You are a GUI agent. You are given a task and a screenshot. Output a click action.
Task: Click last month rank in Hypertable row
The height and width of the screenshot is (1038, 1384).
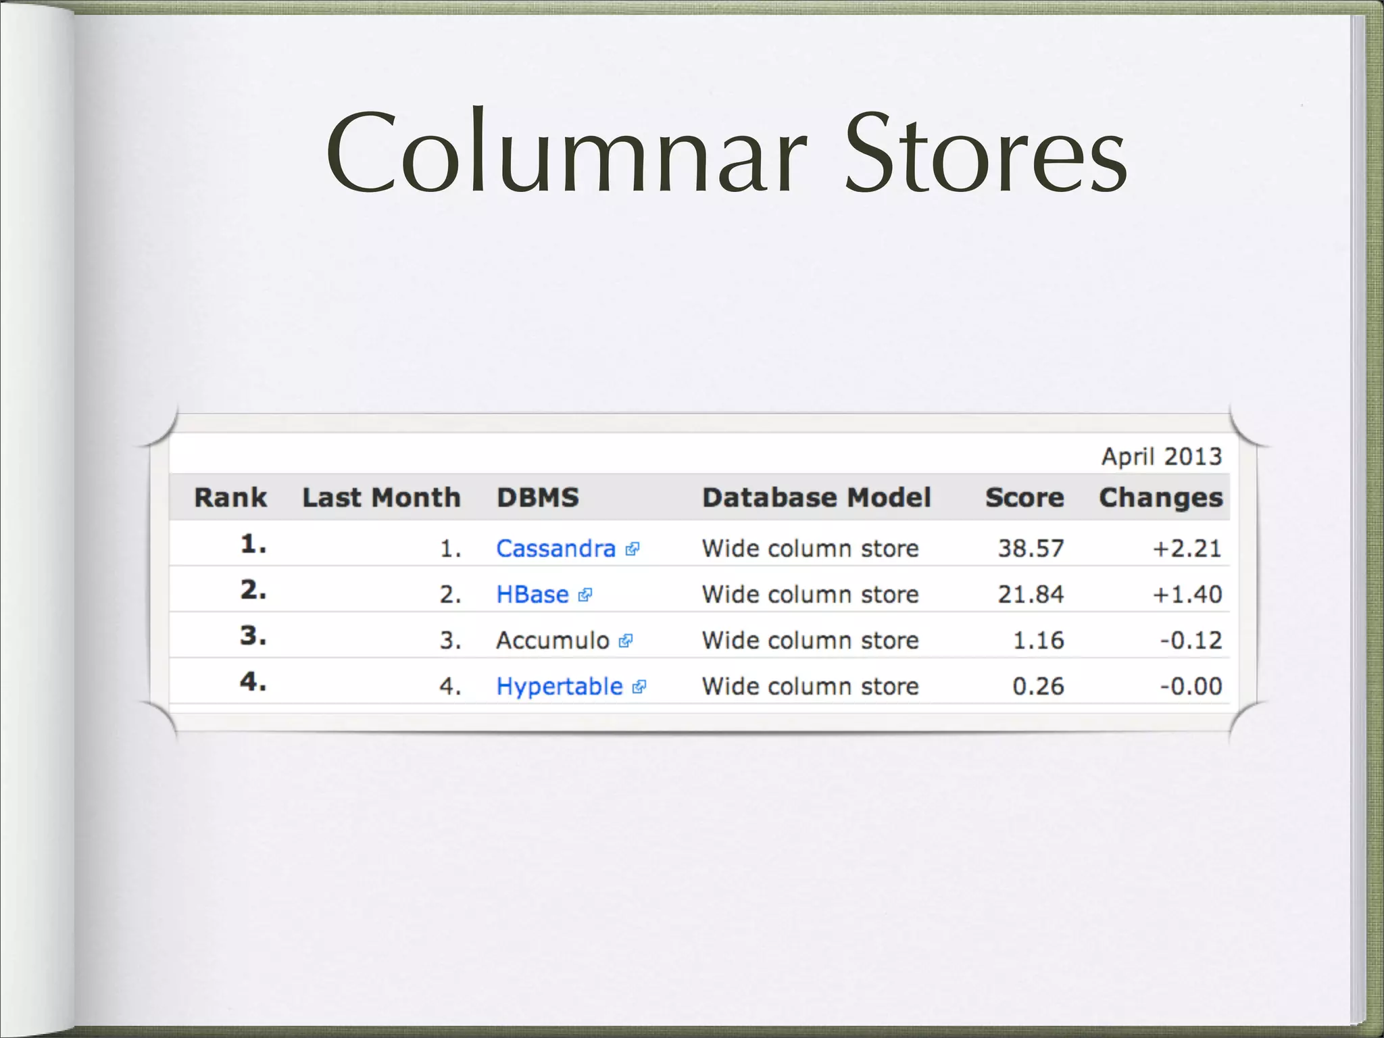pyautogui.click(x=451, y=686)
